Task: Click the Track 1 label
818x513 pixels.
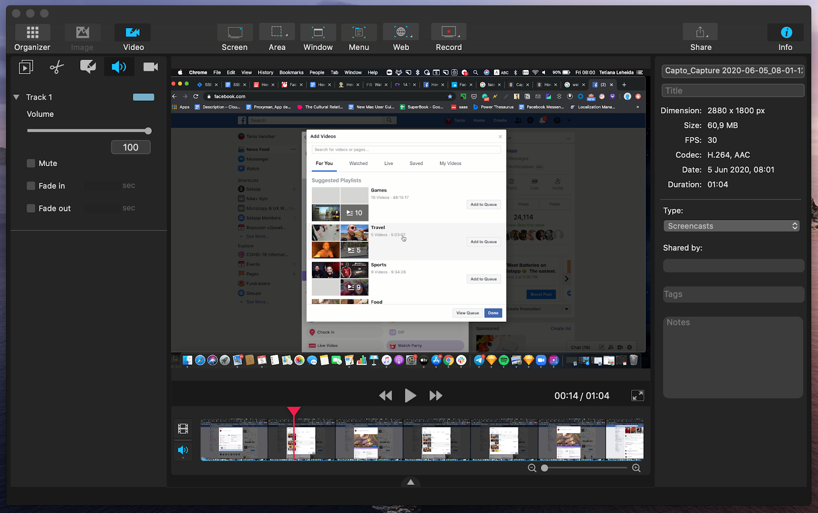Action: [39, 97]
